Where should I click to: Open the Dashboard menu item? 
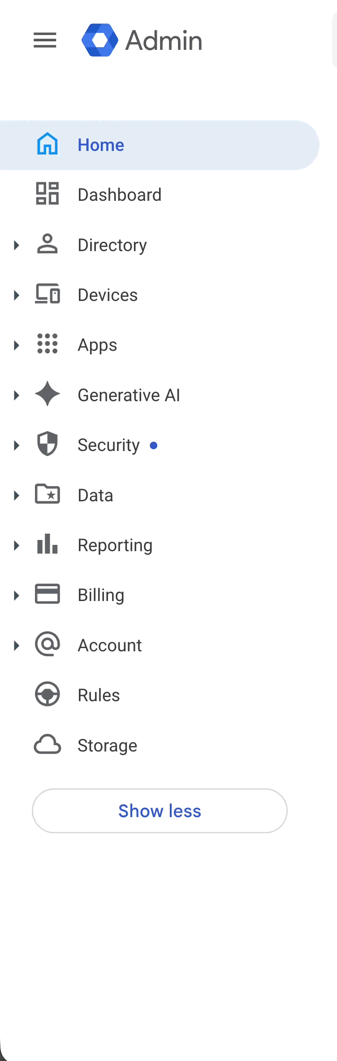click(x=119, y=195)
